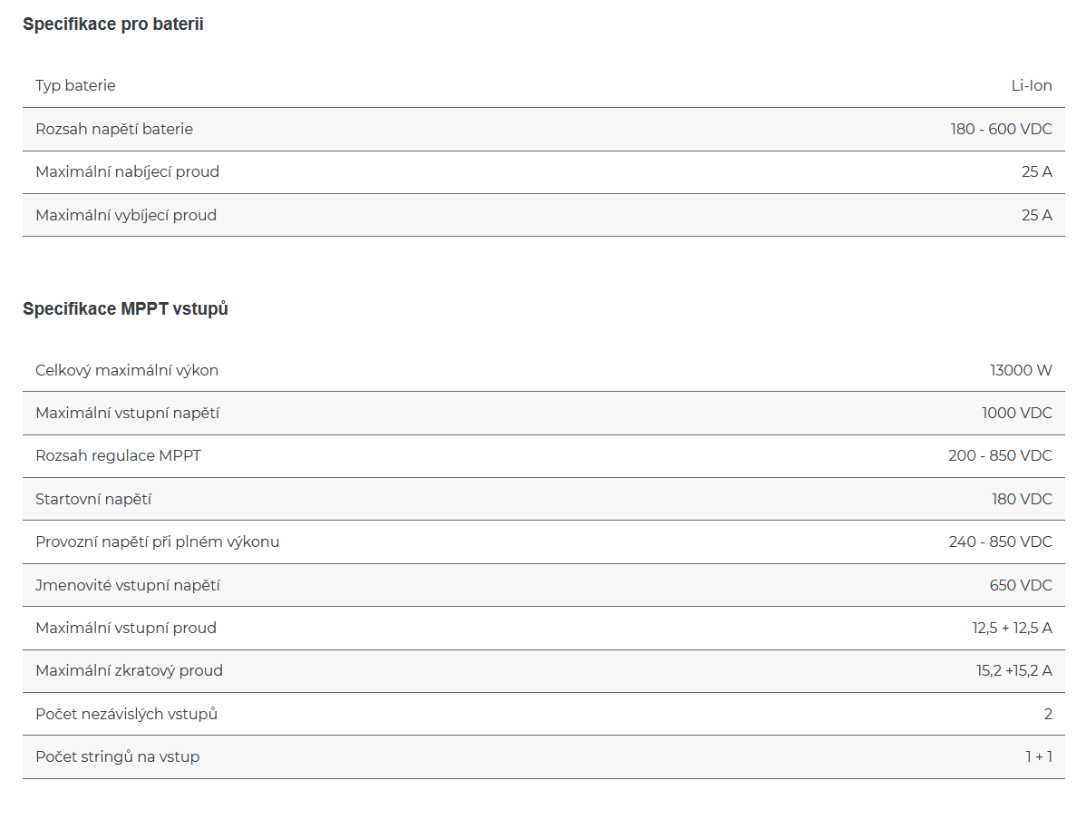Click "Provozní napětí při plném výkonu" label
The image size is (1086, 829).
click(157, 541)
